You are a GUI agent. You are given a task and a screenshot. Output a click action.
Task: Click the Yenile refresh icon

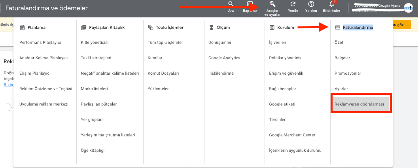[293, 4]
